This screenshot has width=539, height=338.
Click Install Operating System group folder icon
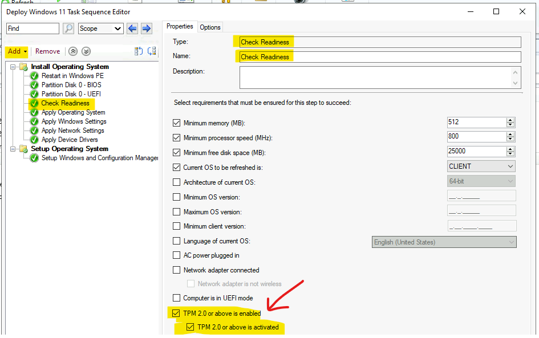(x=24, y=67)
